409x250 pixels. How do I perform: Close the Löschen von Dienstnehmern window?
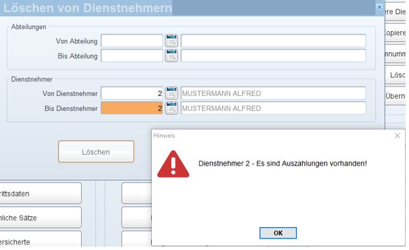pos(379,7)
